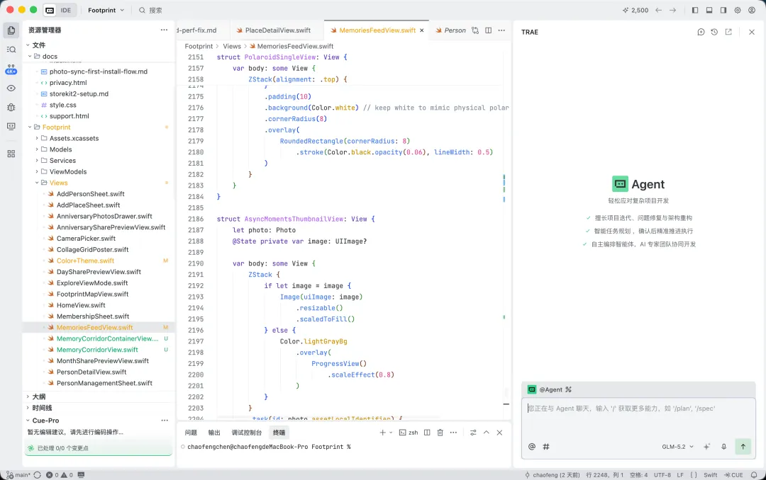Maximize the terminal panel with up chevron
The height and width of the screenshot is (480, 766).
point(486,433)
